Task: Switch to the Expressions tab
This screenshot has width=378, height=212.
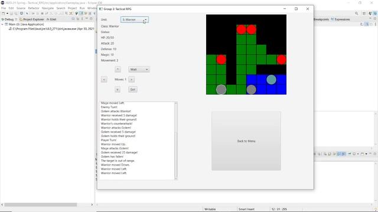Action: click(340, 19)
